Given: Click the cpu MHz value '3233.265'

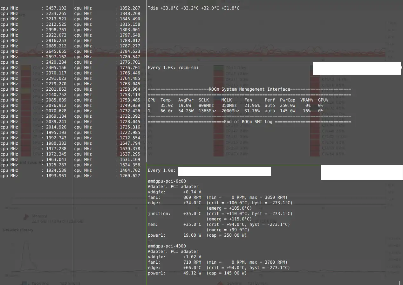Looking at the screenshot, I should tap(56, 13).
